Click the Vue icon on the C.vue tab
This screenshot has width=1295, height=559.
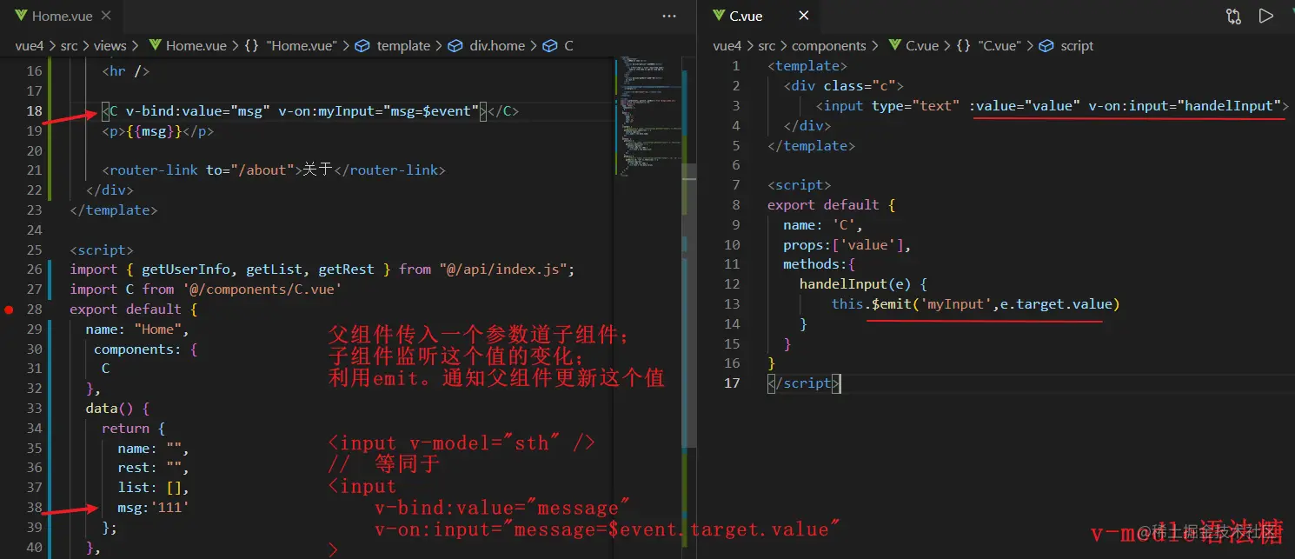tap(718, 16)
